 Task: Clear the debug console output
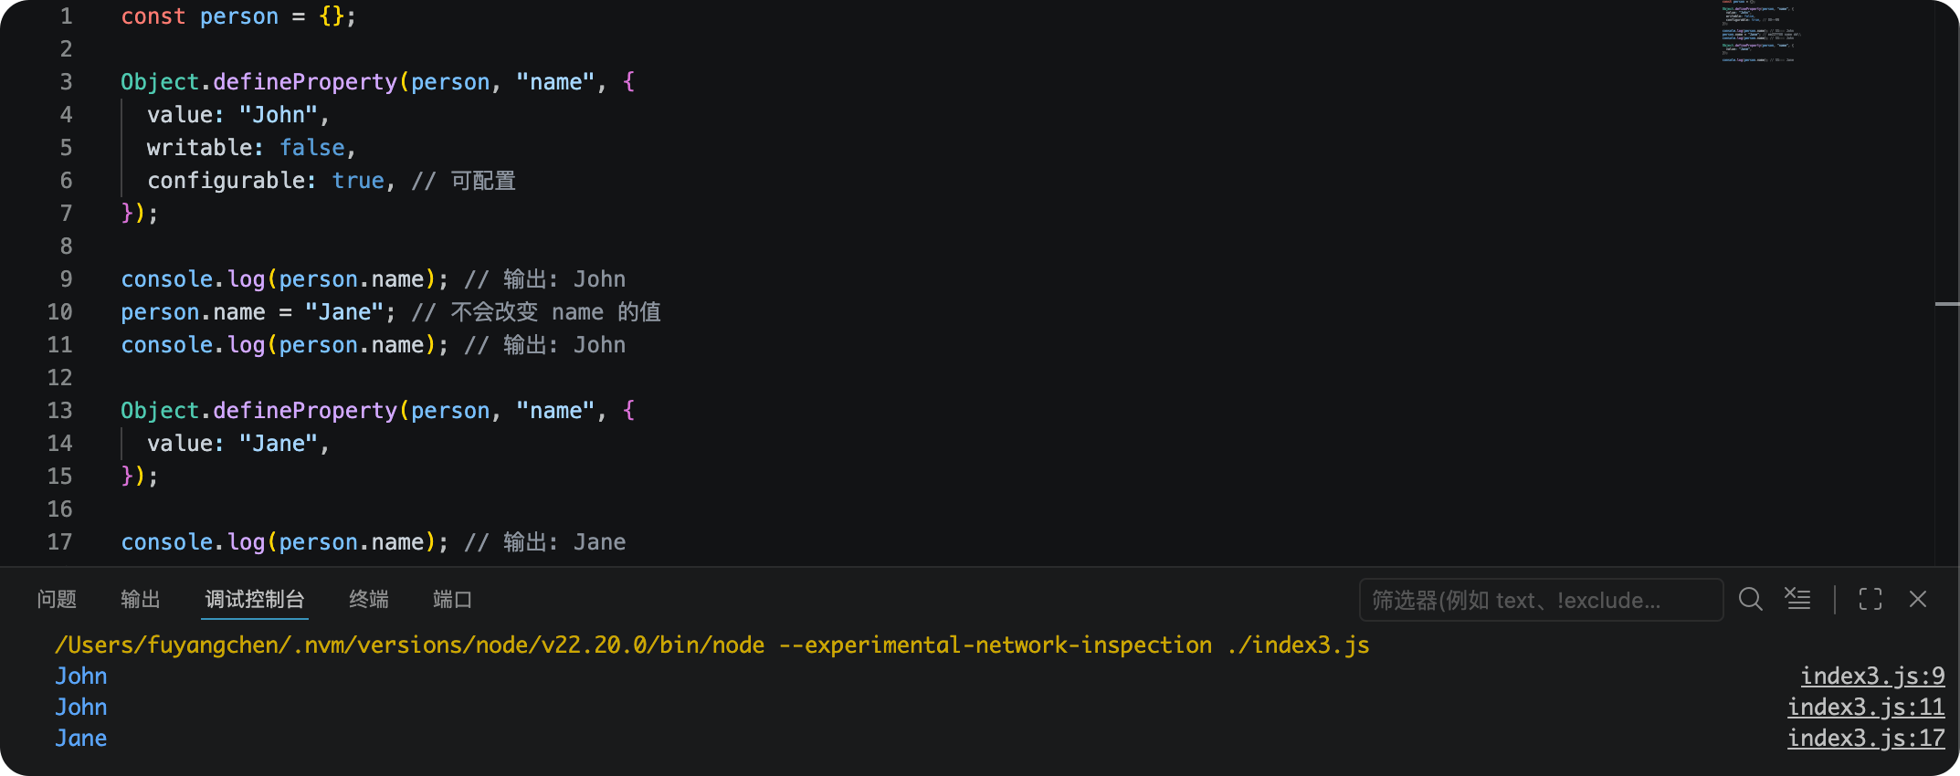pos(1797,599)
